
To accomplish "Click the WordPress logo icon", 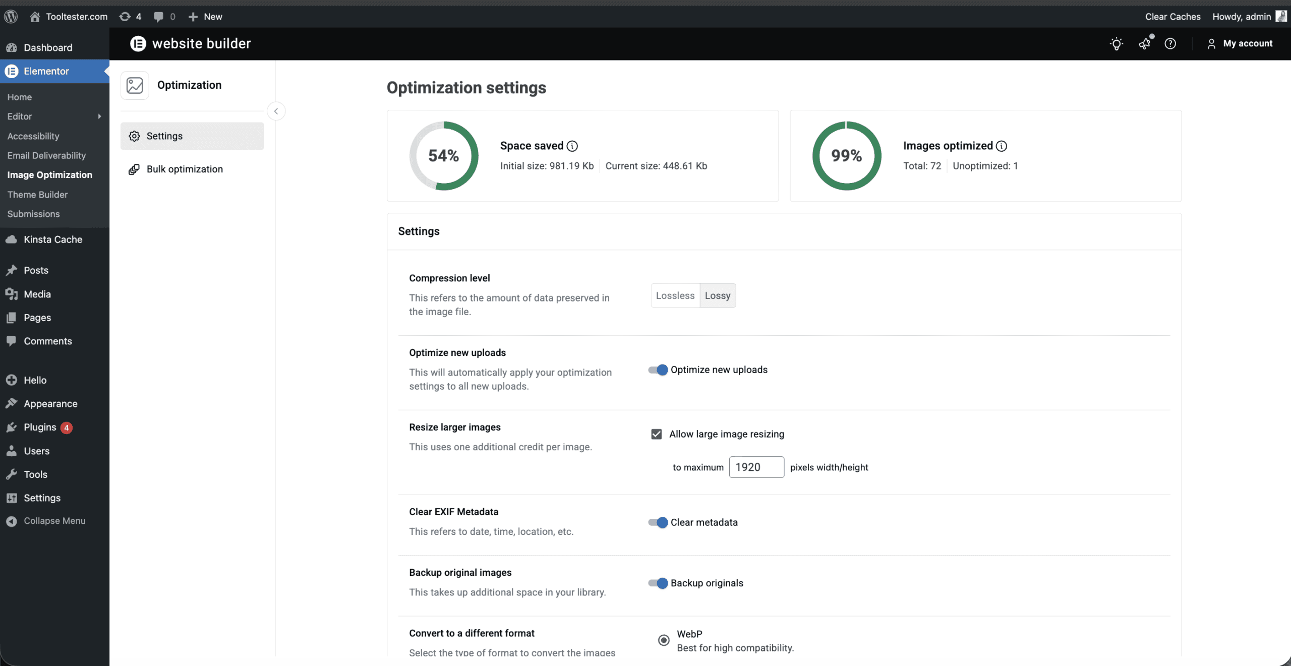I will (x=11, y=17).
